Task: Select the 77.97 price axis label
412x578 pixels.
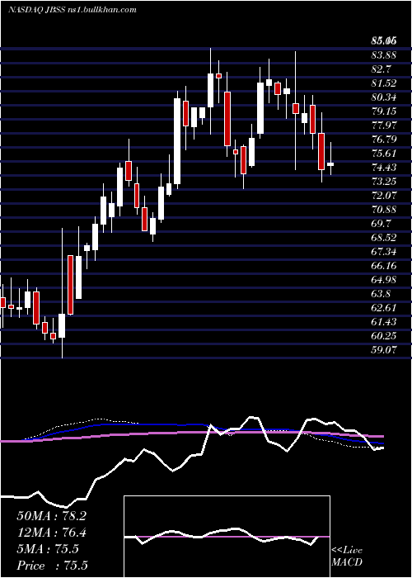Action: [x=384, y=126]
